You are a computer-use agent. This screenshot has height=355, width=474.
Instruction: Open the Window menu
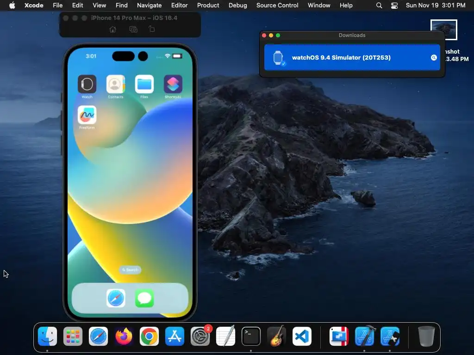tap(319, 6)
